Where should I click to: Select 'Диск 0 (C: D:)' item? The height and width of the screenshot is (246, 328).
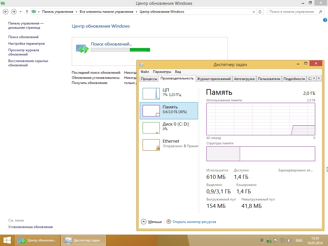tap(169, 128)
